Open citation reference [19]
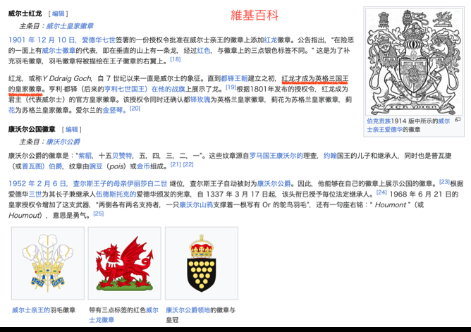Image resolution: width=471 pixels, height=332 pixels. pyautogui.click(x=231, y=87)
